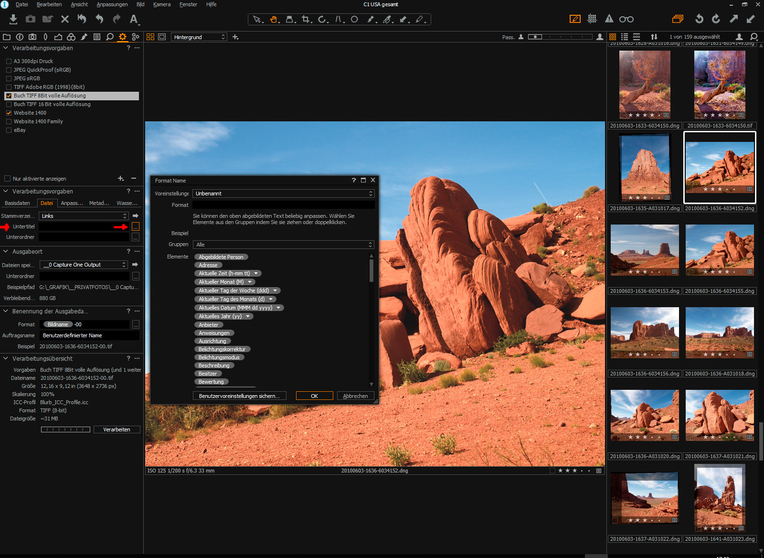Viewport: 764px width, 558px height.
Task: Toggle the Proofing glasses icon
Action: point(626,19)
